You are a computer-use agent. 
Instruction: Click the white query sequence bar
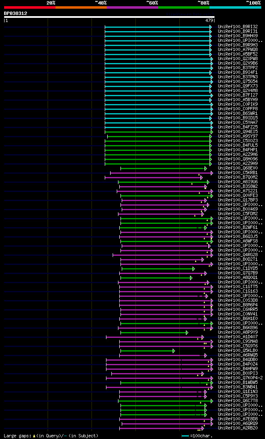coord(109,17)
